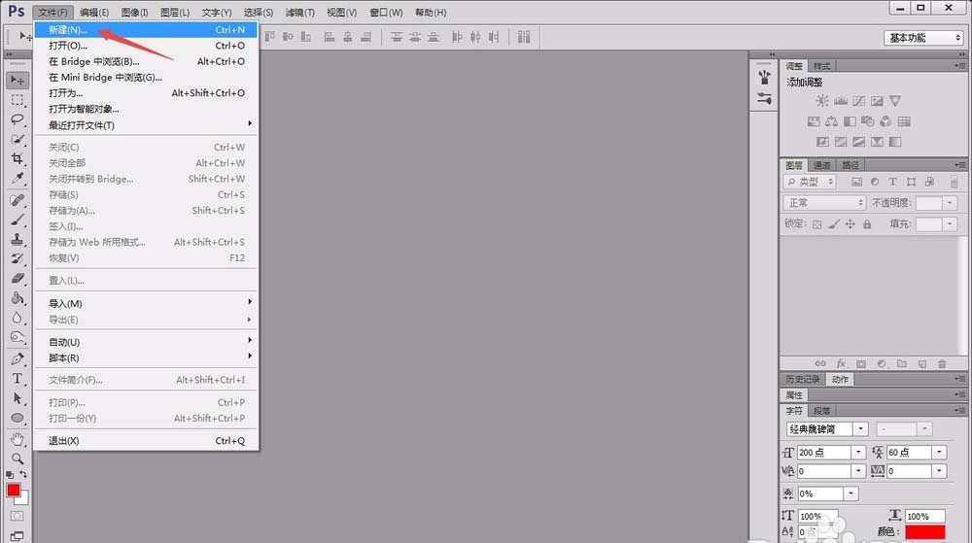972x543 pixels.
Task: Click the add layer style fx button
Action: [841, 363]
